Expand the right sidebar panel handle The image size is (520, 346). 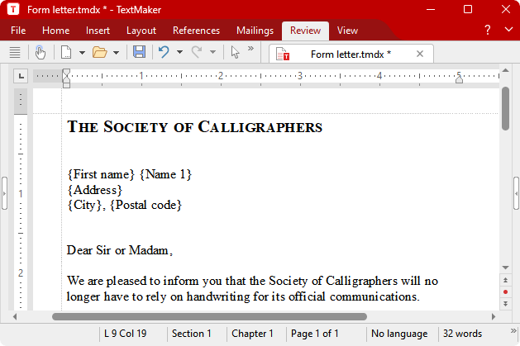click(x=517, y=193)
